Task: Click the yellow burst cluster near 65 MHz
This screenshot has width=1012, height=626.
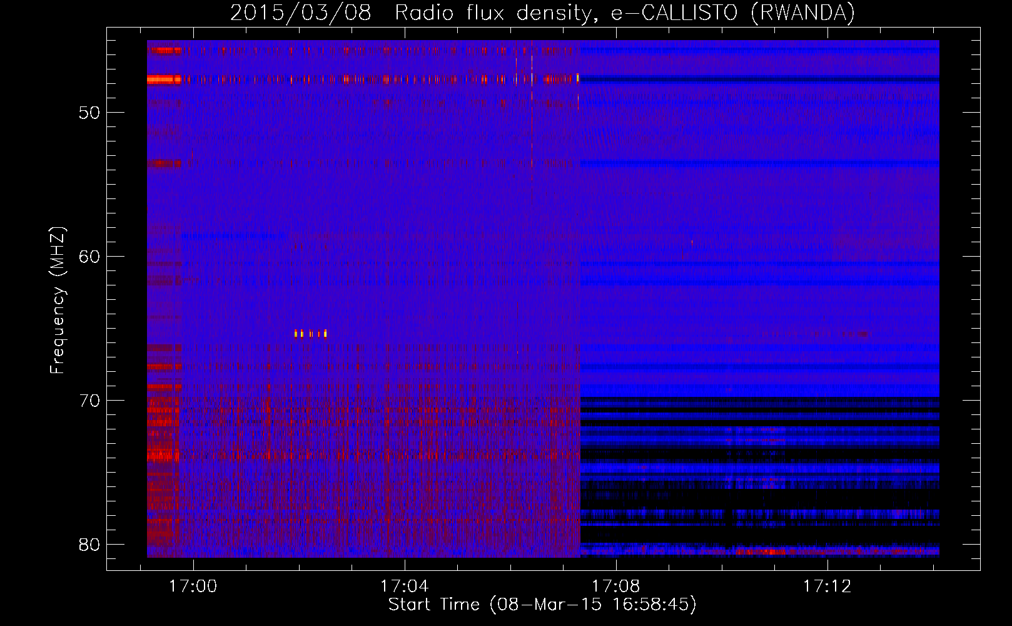Action: point(311,333)
